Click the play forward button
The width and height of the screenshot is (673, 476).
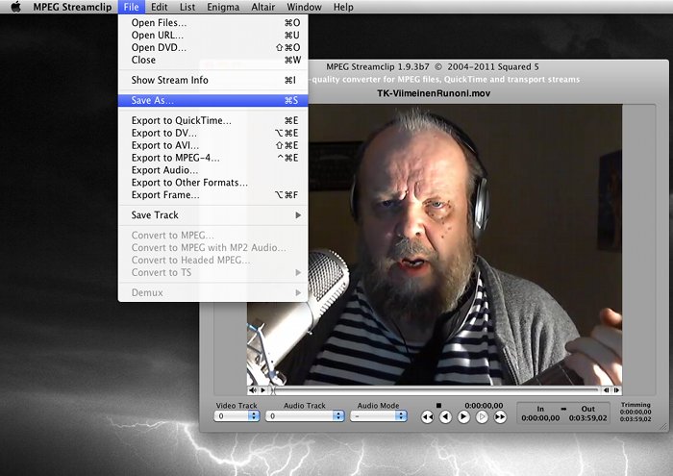(463, 416)
